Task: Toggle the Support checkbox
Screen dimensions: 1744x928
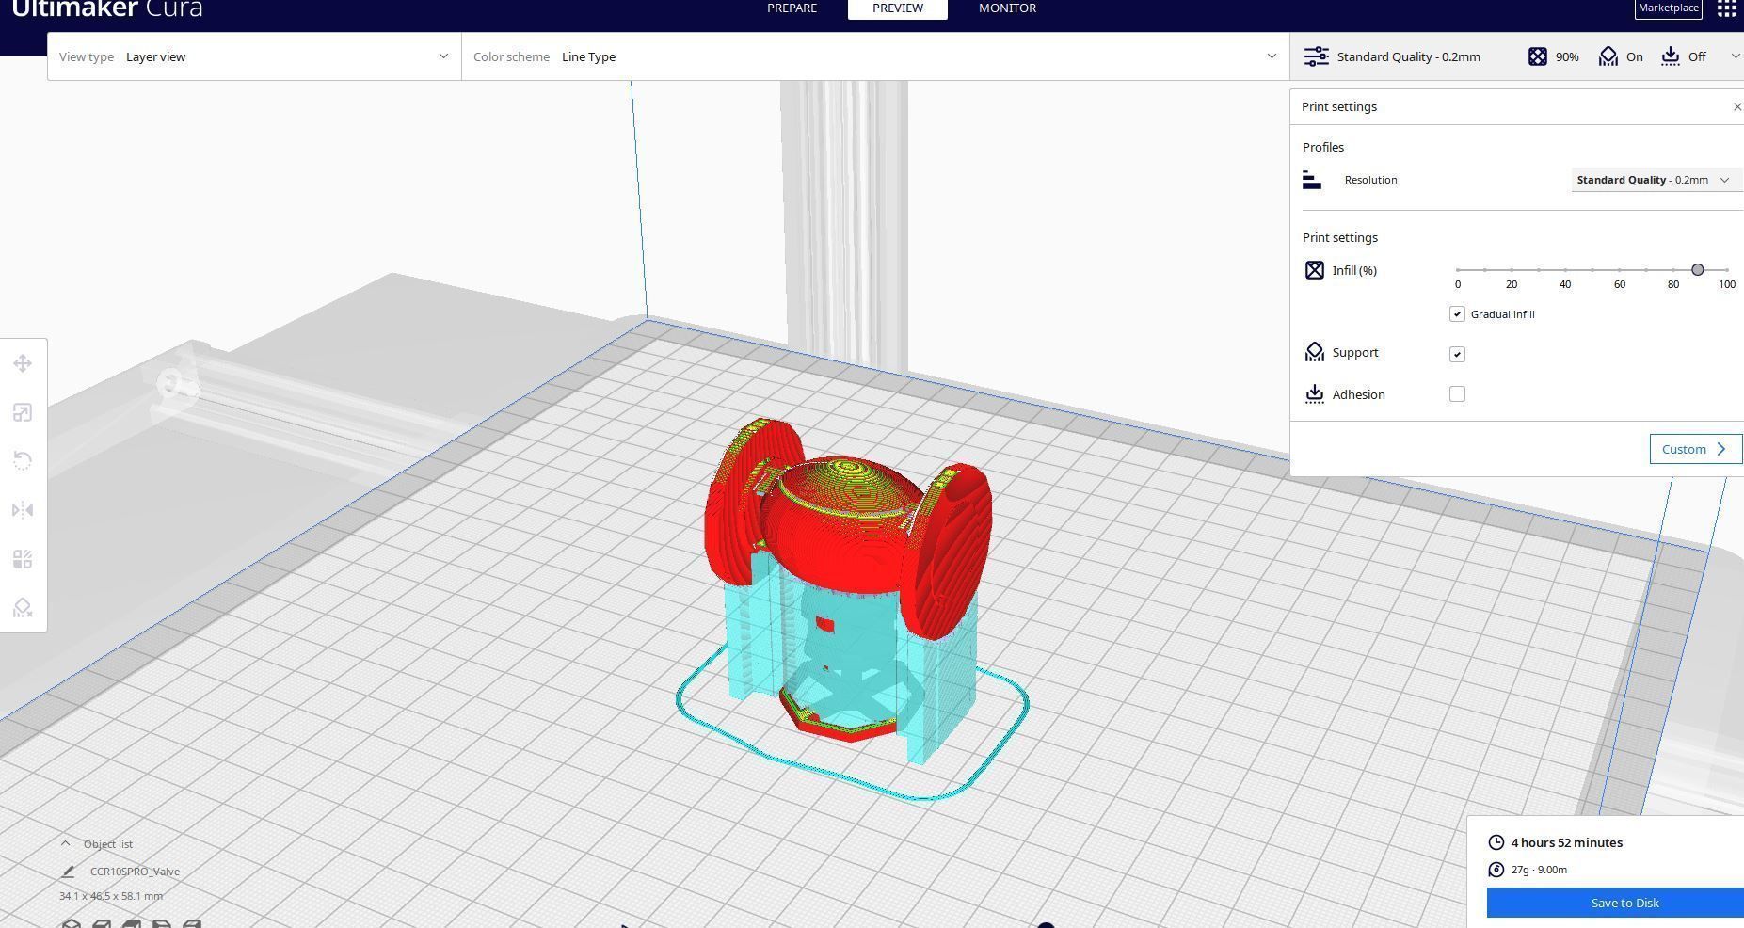Action: point(1457,354)
